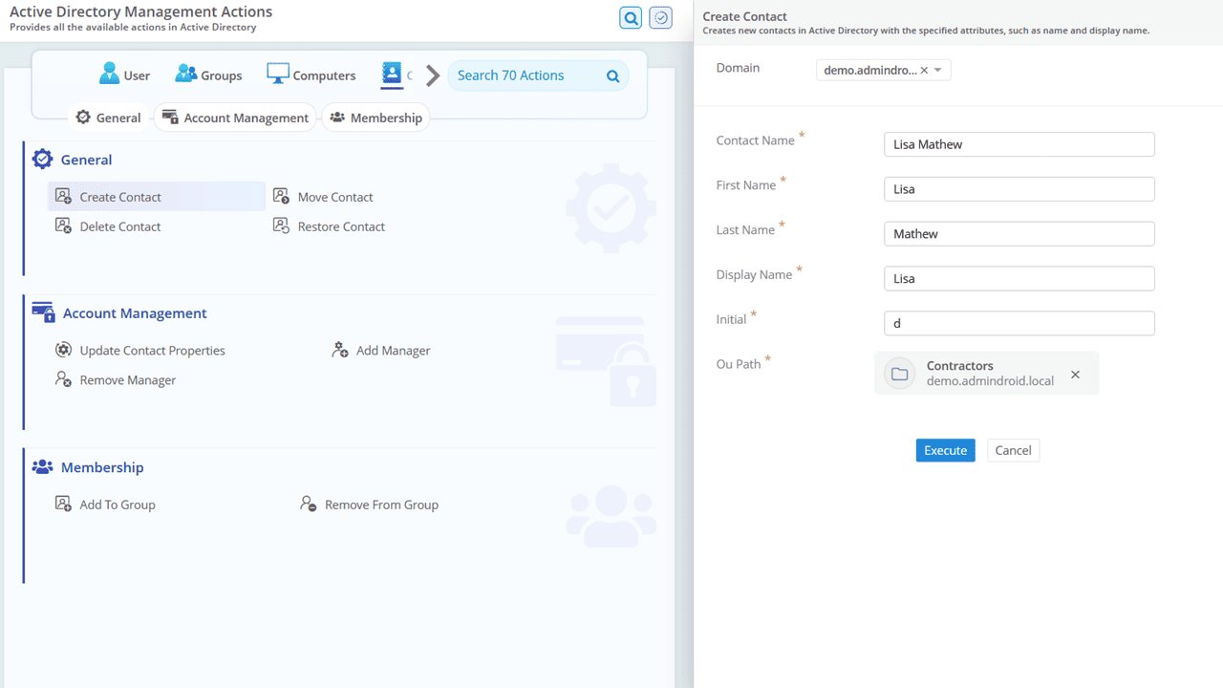Remove the Contractors OU path entry
Screen dimensions: 1223x688
(x=1075, y=374)
